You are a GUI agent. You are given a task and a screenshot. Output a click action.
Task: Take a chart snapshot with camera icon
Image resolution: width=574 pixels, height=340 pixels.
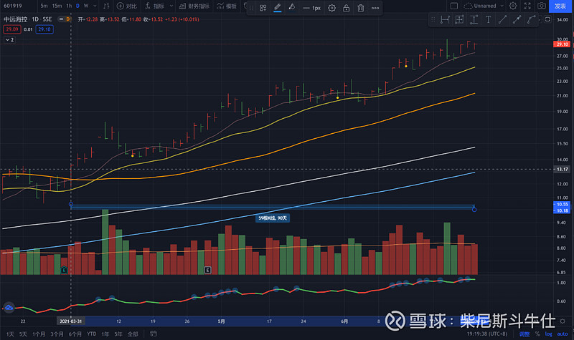(542, 6)
